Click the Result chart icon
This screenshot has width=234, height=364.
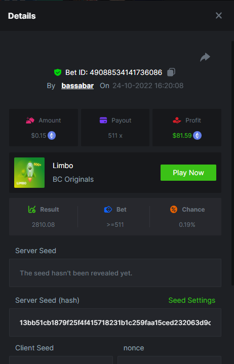pyautogui.click(x=32, y=210)
